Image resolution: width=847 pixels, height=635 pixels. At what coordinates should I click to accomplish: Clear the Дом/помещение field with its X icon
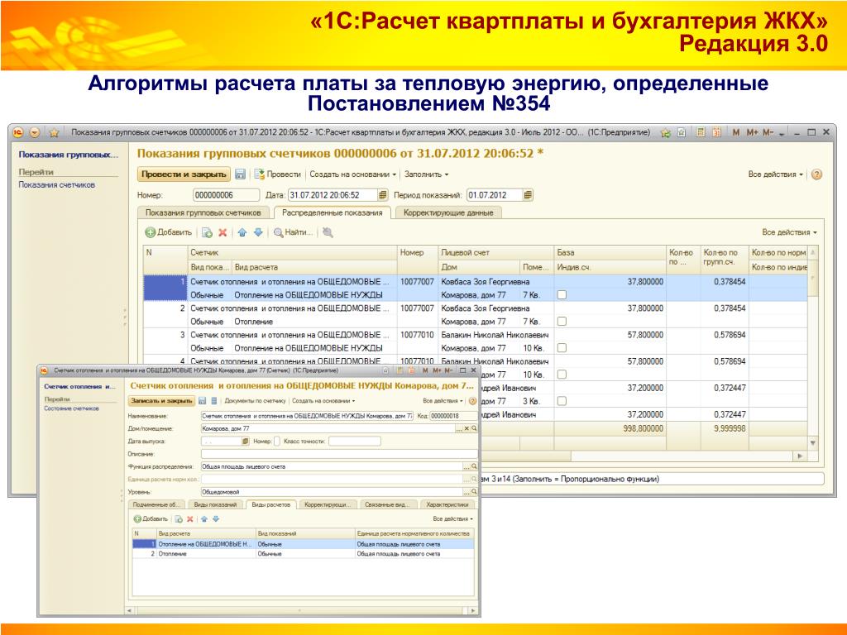point(467,429)
